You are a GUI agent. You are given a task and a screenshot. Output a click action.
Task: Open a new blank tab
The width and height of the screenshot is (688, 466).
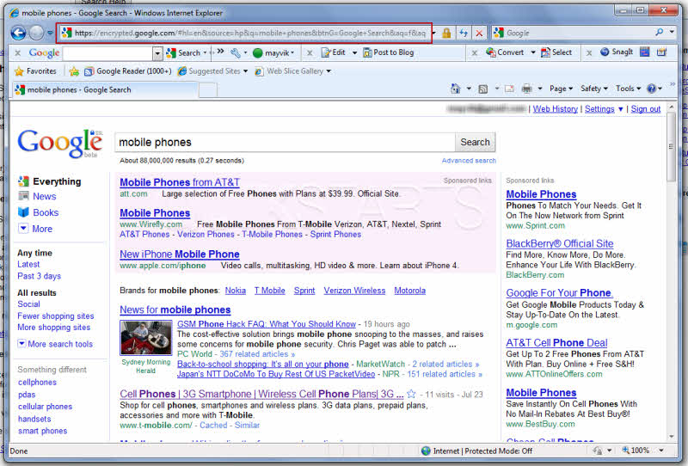pos(208,90)
